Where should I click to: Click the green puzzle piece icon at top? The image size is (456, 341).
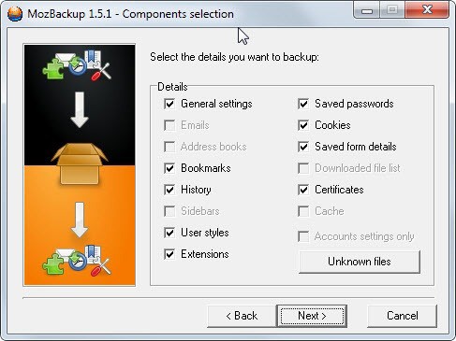click(53, 69)
